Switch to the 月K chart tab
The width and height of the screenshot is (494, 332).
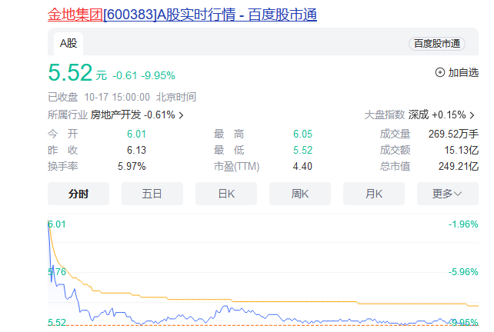374,194
